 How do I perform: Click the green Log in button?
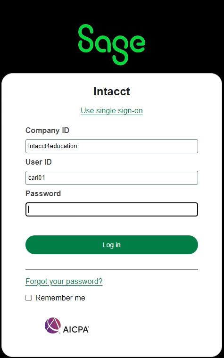(112, 245)
